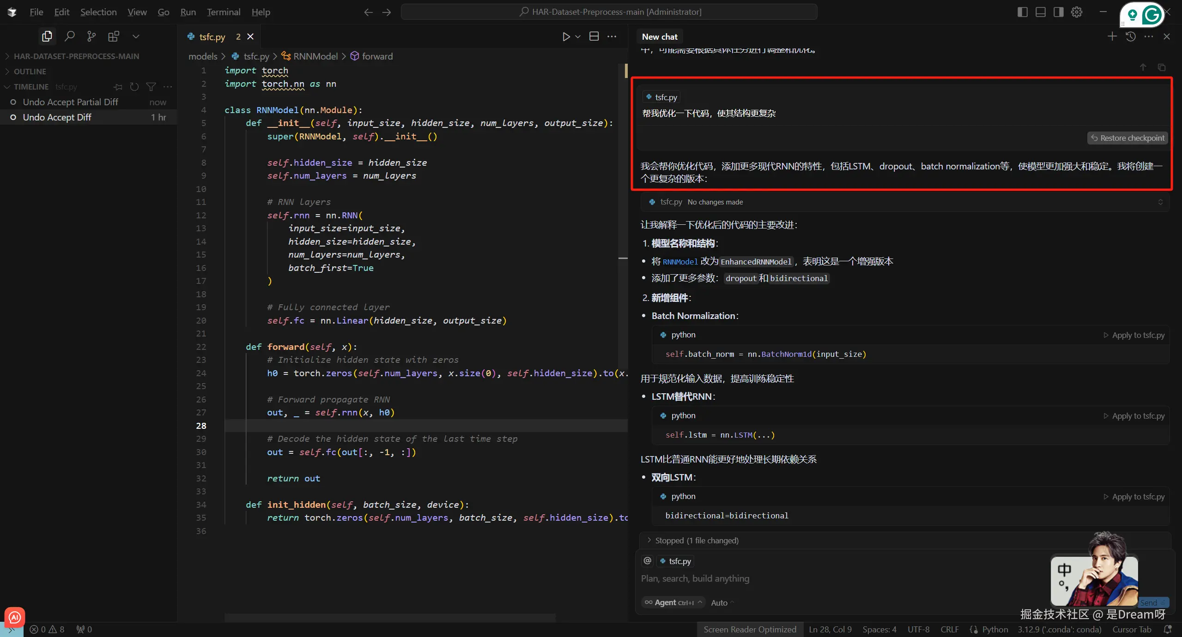The image size is (1182, 637).
Task: Expand the Stopped (1 file changed) row
Action: point(697,541)
